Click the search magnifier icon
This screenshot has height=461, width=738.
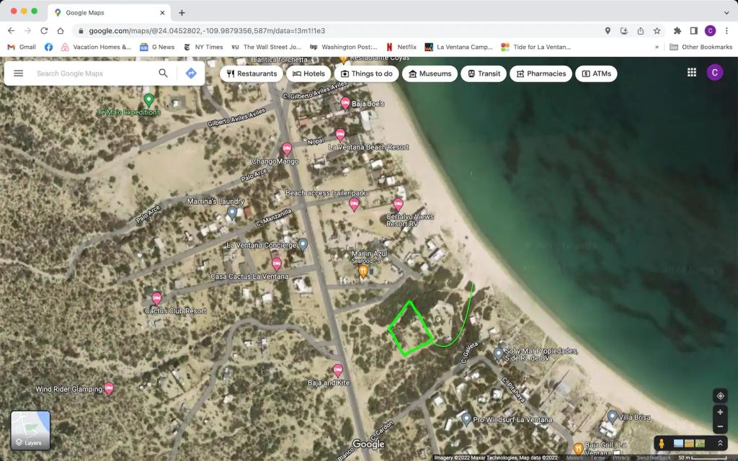click(x=164, y=73)
